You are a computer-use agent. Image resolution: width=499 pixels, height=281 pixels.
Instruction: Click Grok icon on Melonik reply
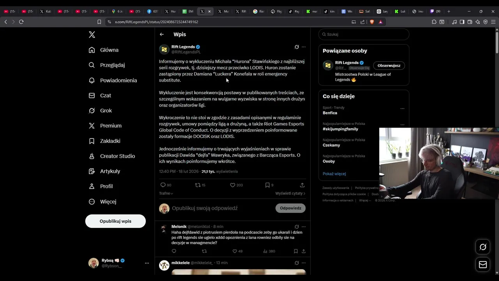[297, 227]
